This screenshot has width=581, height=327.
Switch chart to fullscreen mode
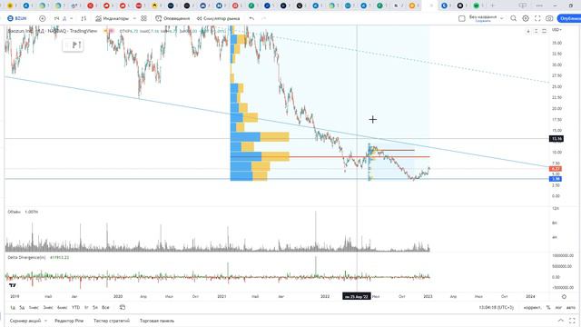(x=537, y=18)
